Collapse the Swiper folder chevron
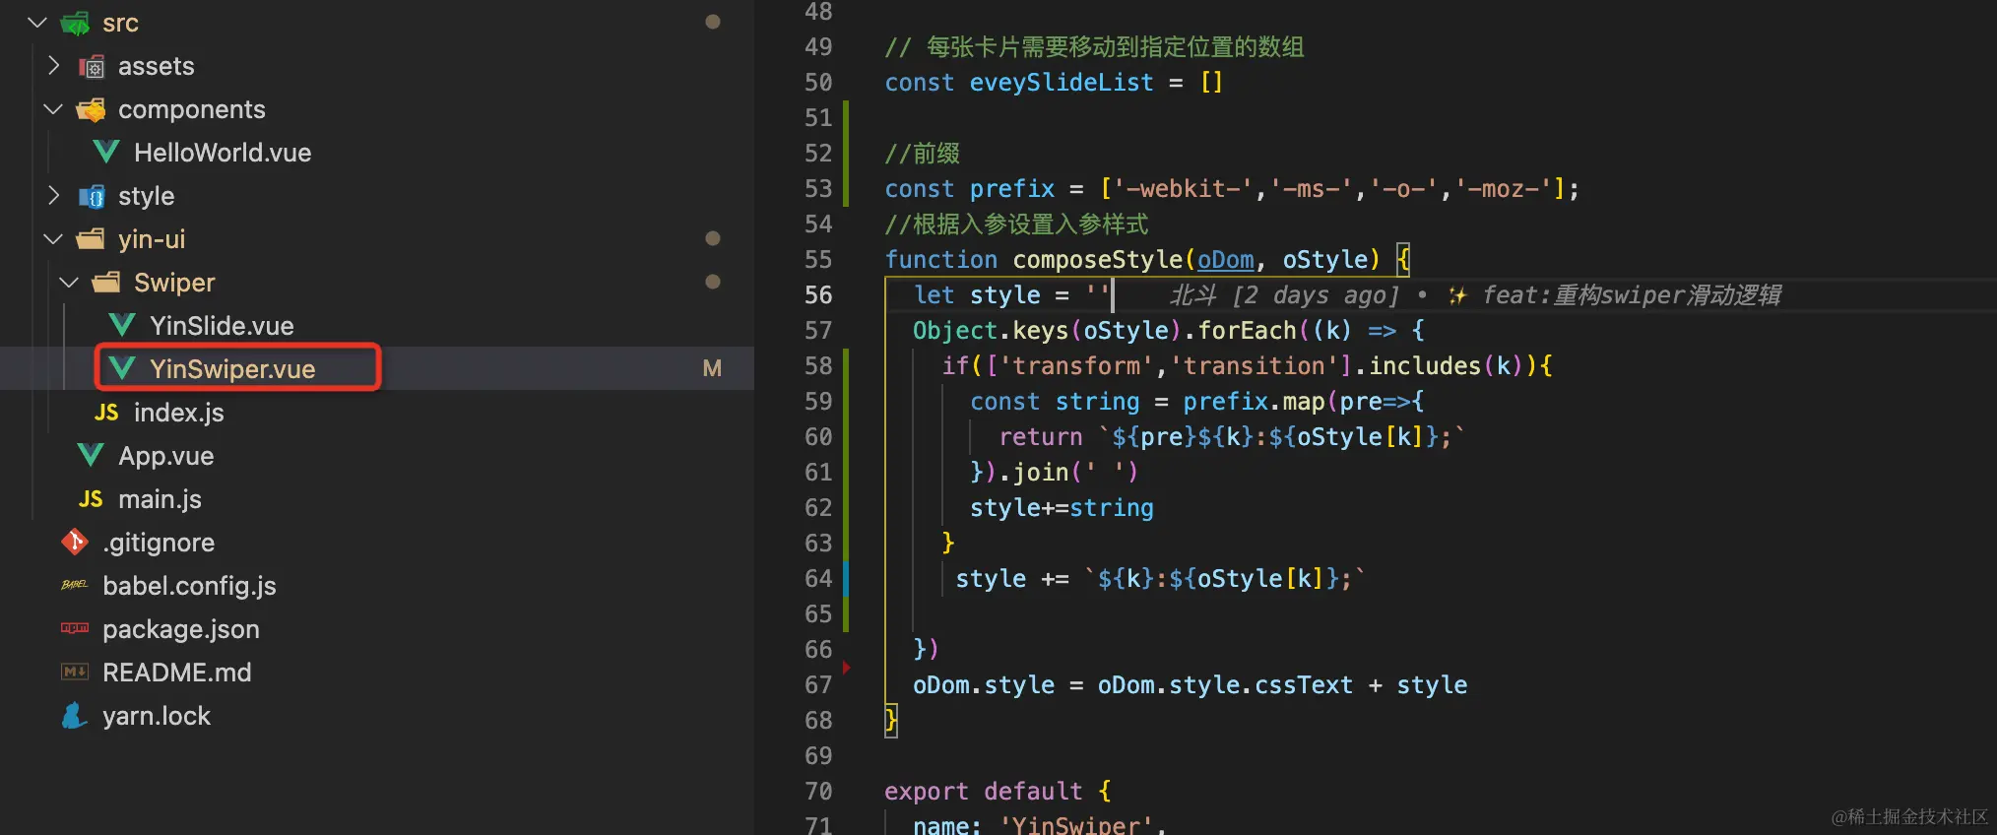 point(69,283)
